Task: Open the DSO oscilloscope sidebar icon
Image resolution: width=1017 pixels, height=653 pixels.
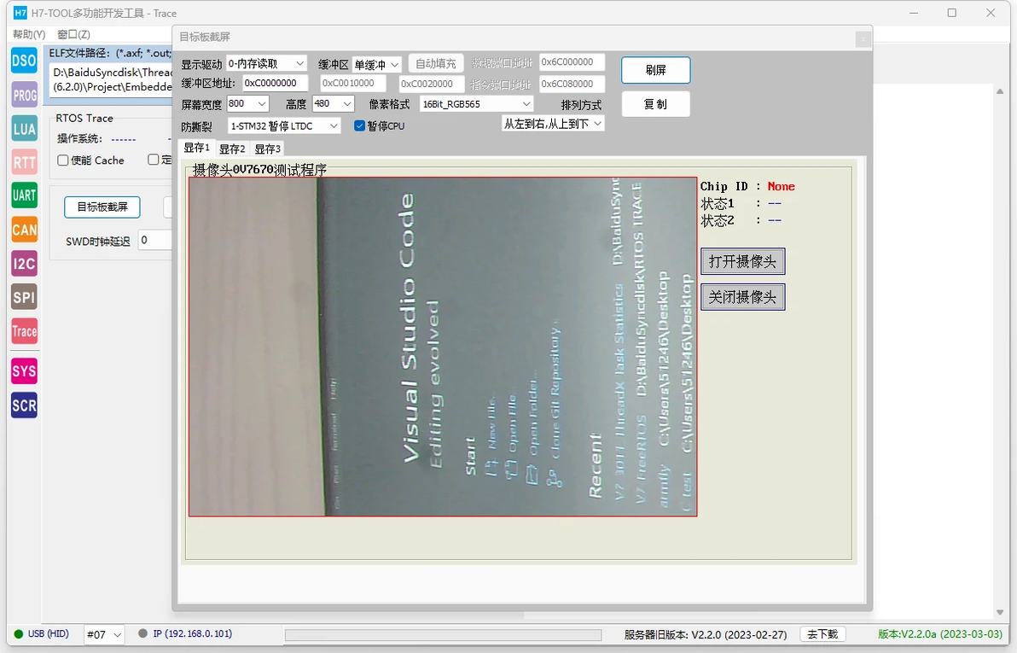Action: 24,61
